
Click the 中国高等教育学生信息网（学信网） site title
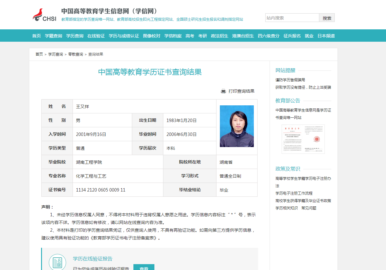111,11
